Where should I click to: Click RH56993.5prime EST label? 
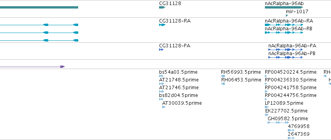241,72
